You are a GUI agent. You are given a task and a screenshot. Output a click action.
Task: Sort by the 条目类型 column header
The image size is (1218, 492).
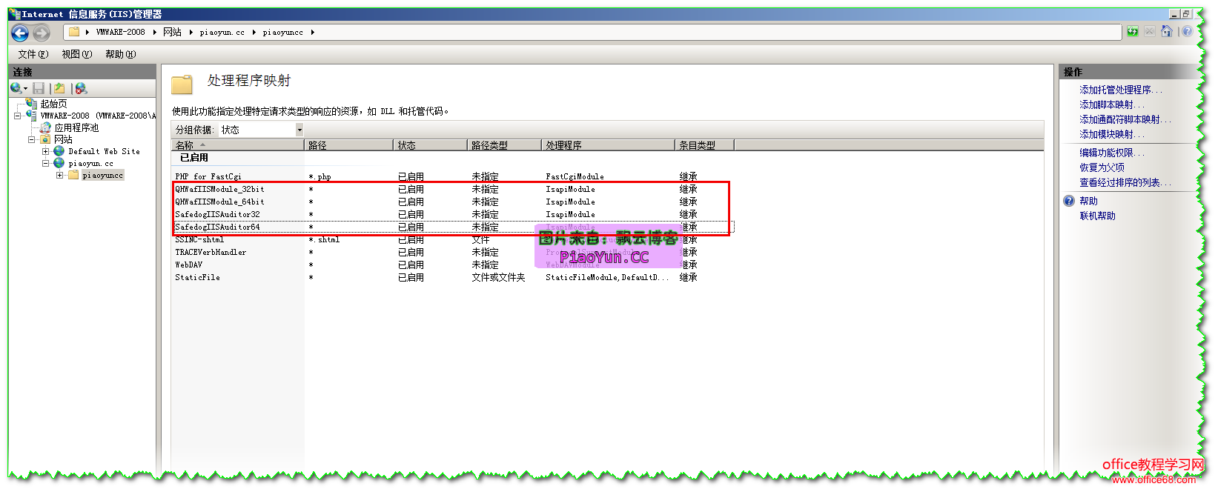(705, 145)
